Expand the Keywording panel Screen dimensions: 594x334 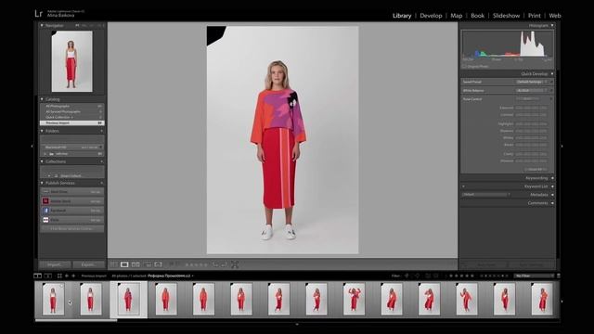click(552, 178)
